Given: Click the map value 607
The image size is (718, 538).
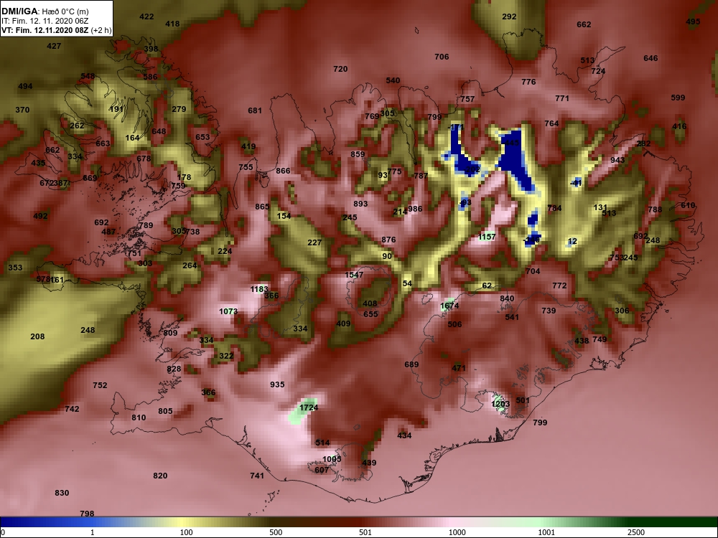Looking at the screenshot, I should pos(322,469).
